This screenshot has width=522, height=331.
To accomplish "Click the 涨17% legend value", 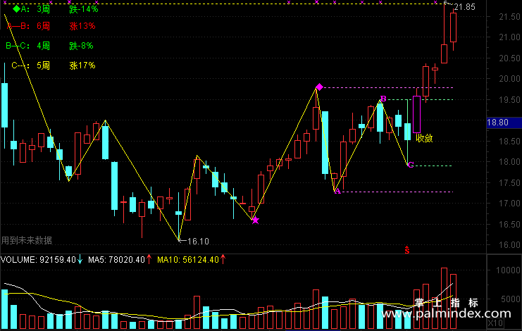I will click(x=82, y=65).
